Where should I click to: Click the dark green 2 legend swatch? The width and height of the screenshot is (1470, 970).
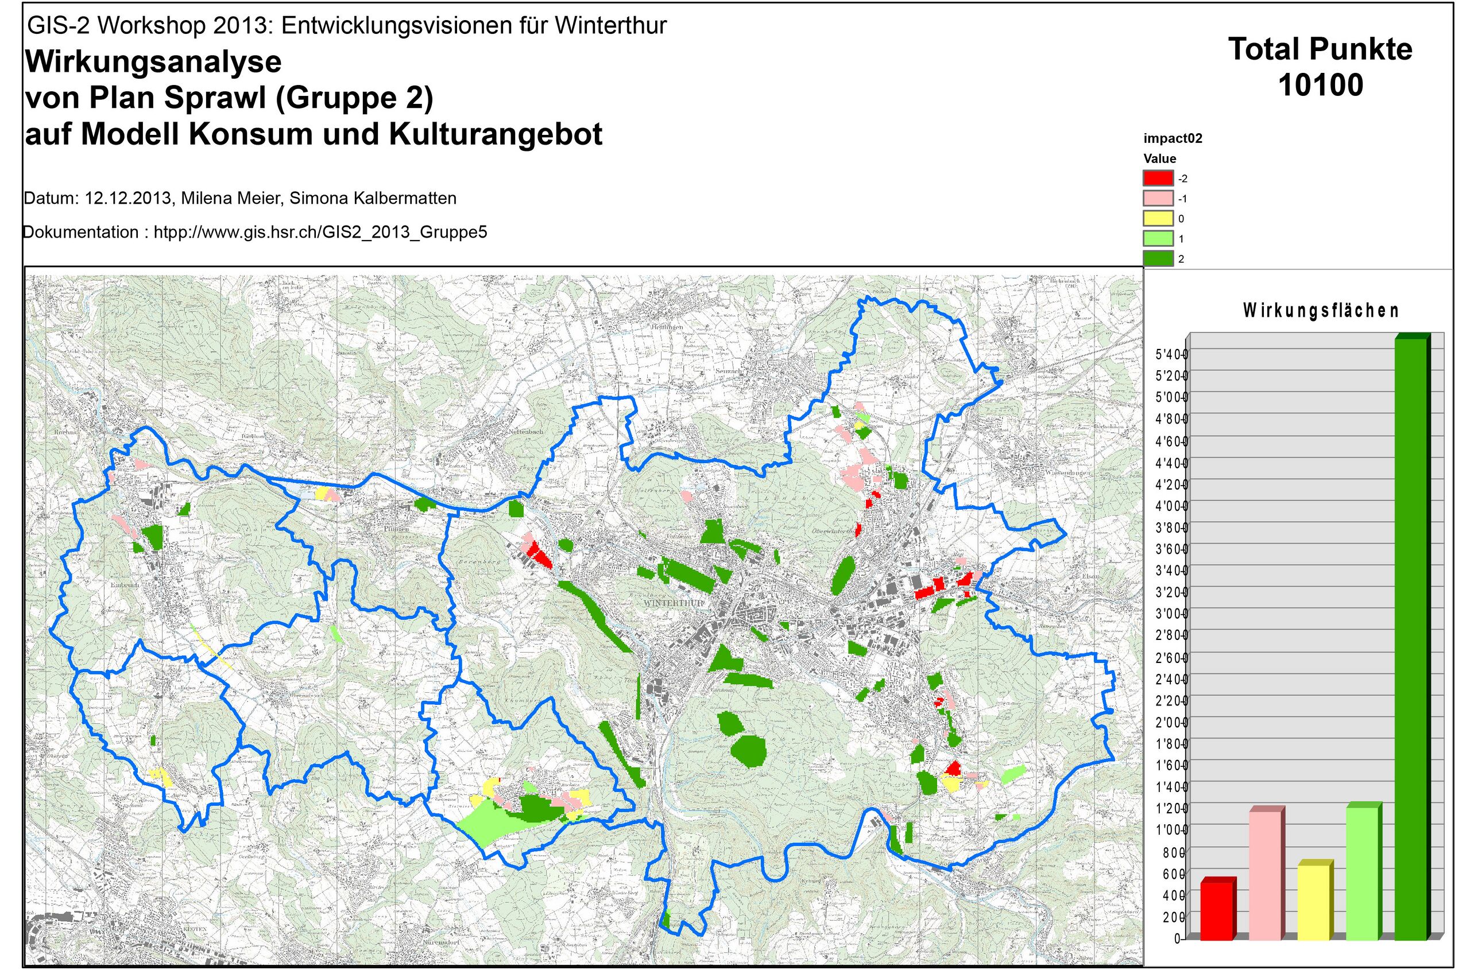1157,259
